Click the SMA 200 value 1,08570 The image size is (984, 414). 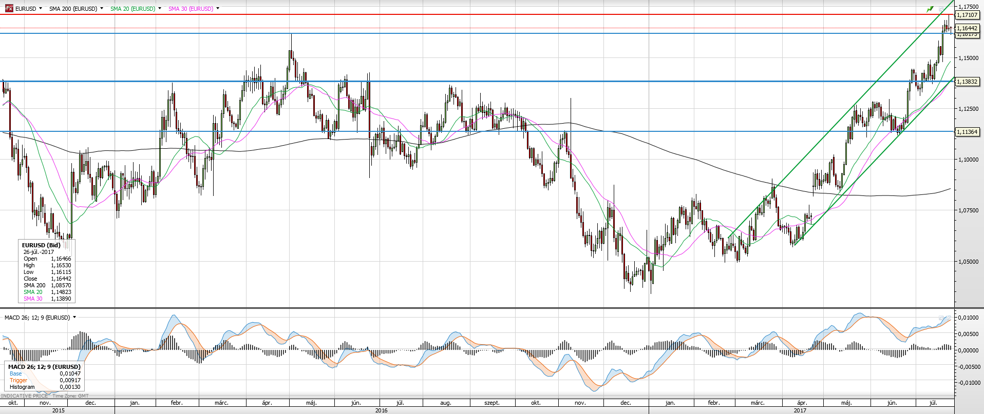click(61, 285)
